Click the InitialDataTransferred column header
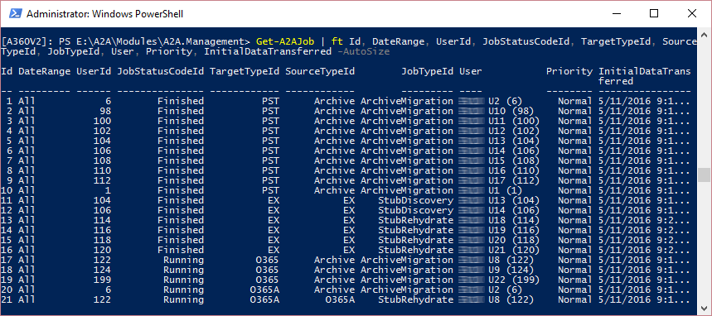 pyautogui.click(x=645, y=76)
